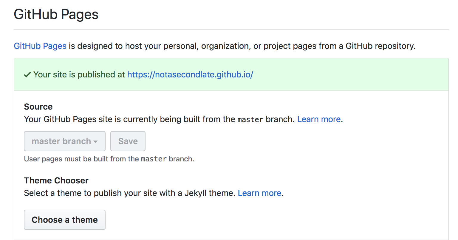Click Learn more about Jekyll themes
The width and height of the screenshot is (458, 240).
coord(259,193)
